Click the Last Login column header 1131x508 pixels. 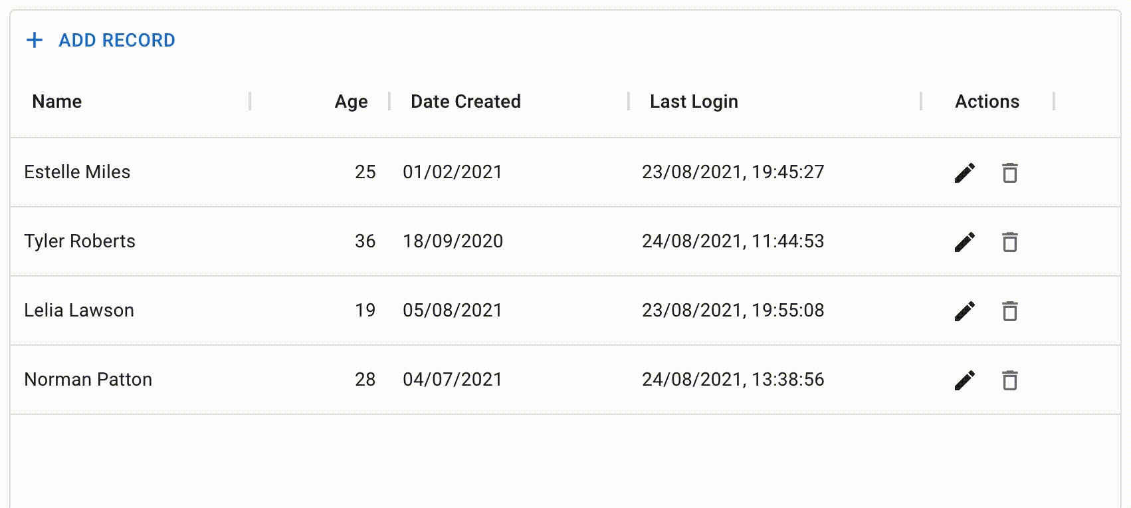click(x=694, y=102)
